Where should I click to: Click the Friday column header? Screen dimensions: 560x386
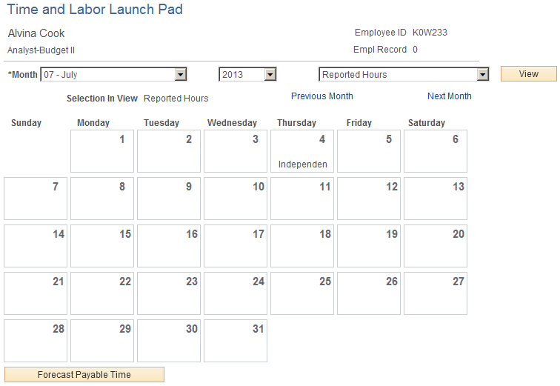point(359,123)
